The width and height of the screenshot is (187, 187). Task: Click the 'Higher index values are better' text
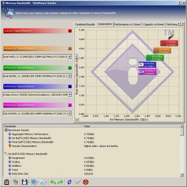coord(101,146)
